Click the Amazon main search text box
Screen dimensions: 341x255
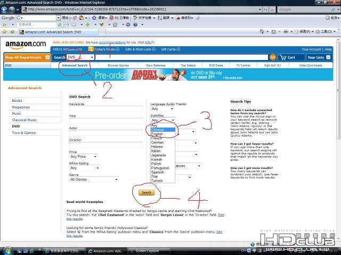(182, 57)
